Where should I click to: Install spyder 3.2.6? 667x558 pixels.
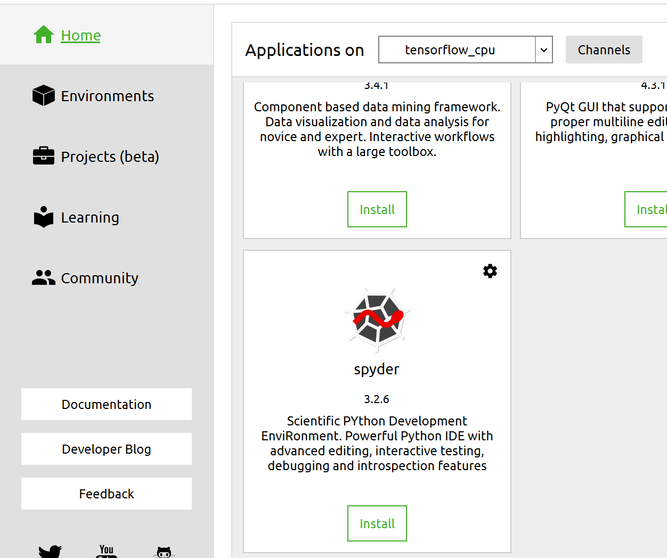point(377,523)
